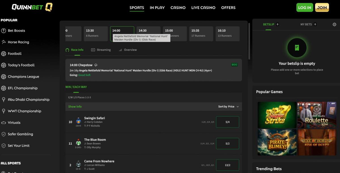Select 5/4 odds for Swingin Safari

click(x=227, y=122)
